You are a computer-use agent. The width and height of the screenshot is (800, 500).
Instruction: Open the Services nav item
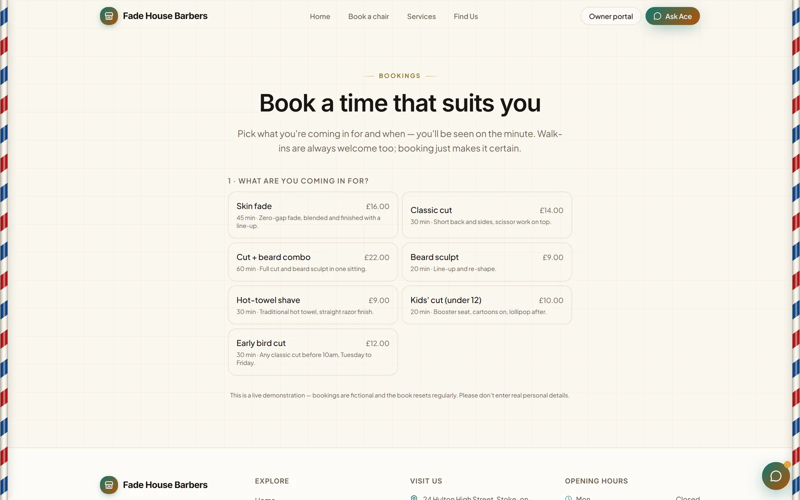421,16
